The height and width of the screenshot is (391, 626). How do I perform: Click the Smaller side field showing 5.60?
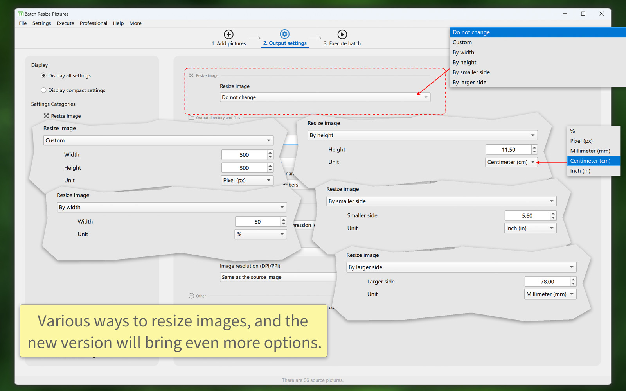(x=527, y=216)
